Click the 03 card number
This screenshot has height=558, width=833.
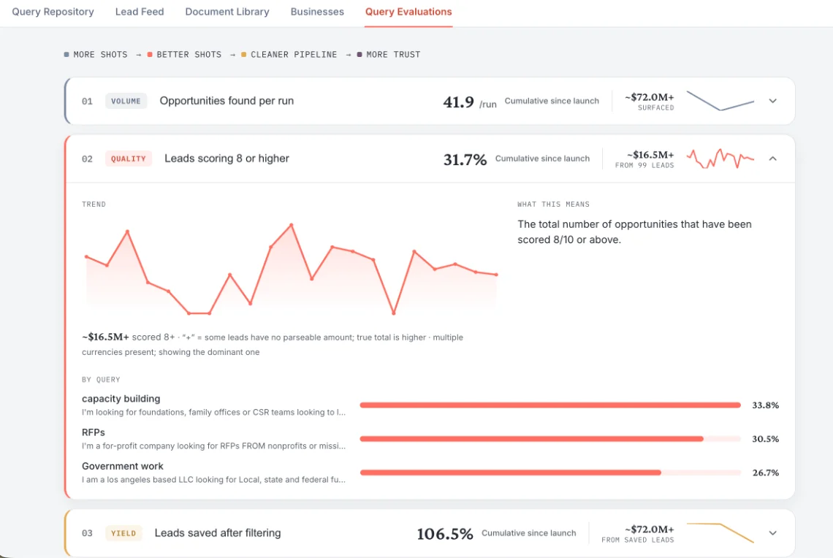coord(87,533)
